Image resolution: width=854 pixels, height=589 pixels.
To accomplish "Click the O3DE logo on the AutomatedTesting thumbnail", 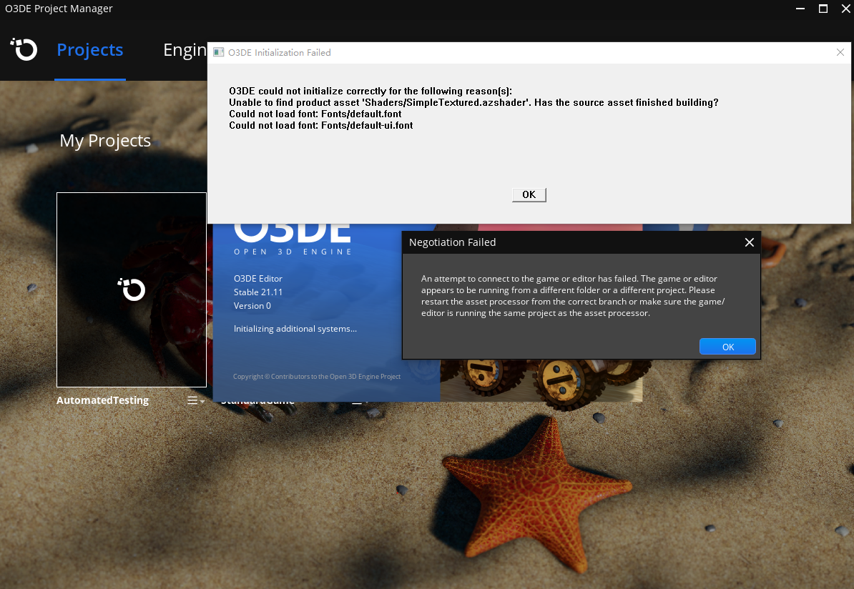I will (131, 289).
